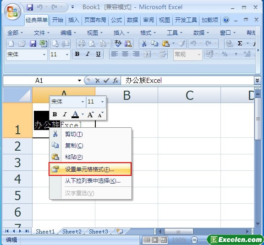Apply align left in toolbar
Viewport: 264px width, 245px height.
(x=114, y=54)
